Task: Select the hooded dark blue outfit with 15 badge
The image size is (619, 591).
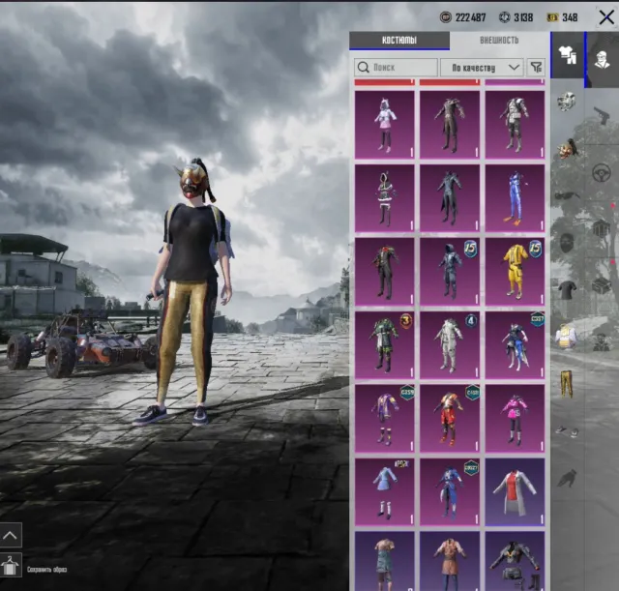Action: tap(450, 272)
